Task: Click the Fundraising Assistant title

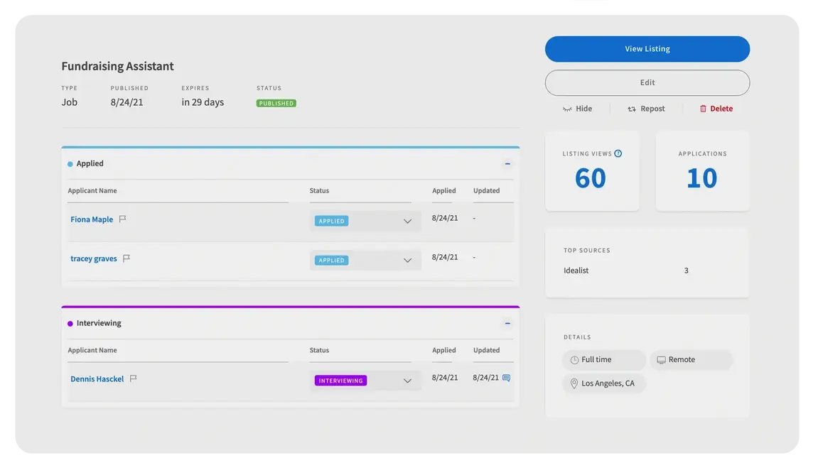Action: click(x=117, y=66)
